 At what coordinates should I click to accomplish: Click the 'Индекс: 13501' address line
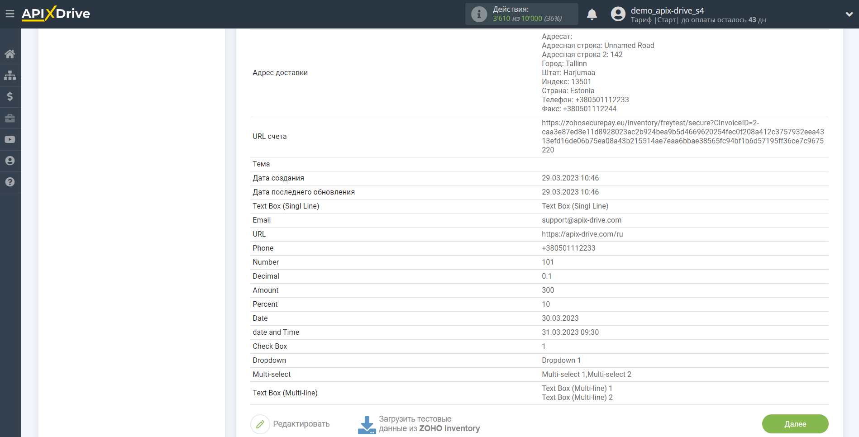[x=567, y=81]
